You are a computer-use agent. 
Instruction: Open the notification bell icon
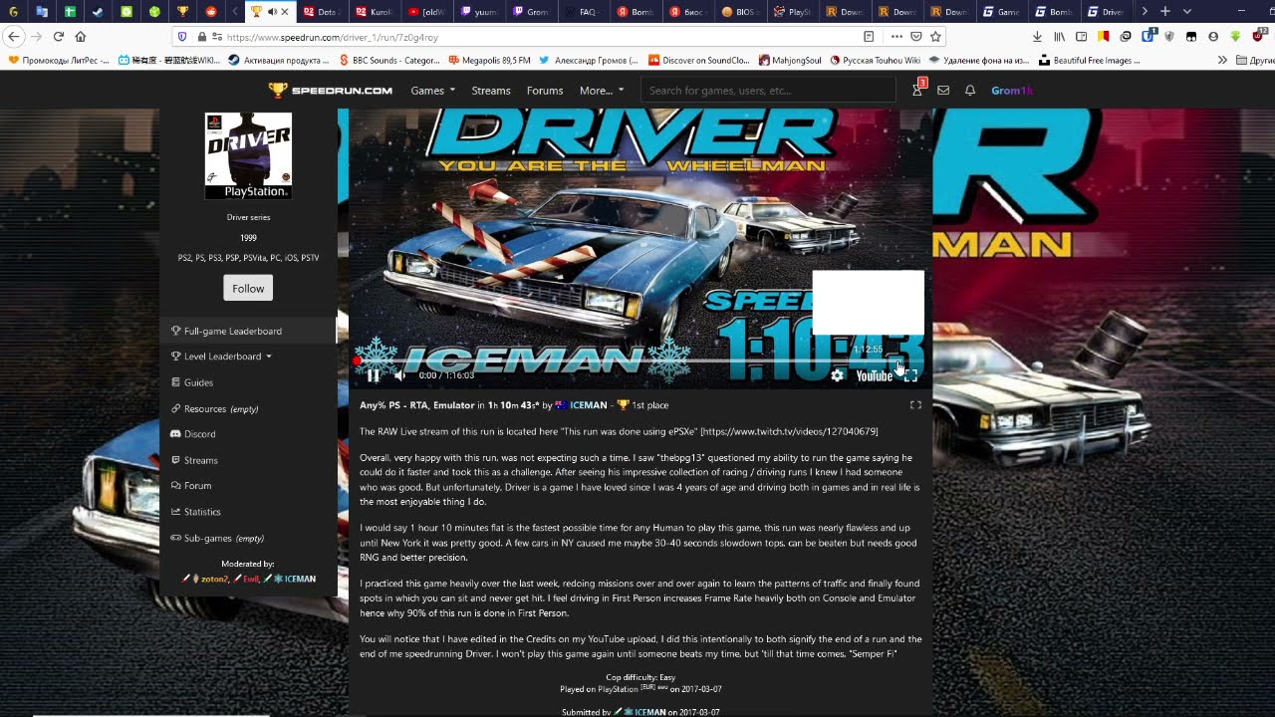click(970, 91)
